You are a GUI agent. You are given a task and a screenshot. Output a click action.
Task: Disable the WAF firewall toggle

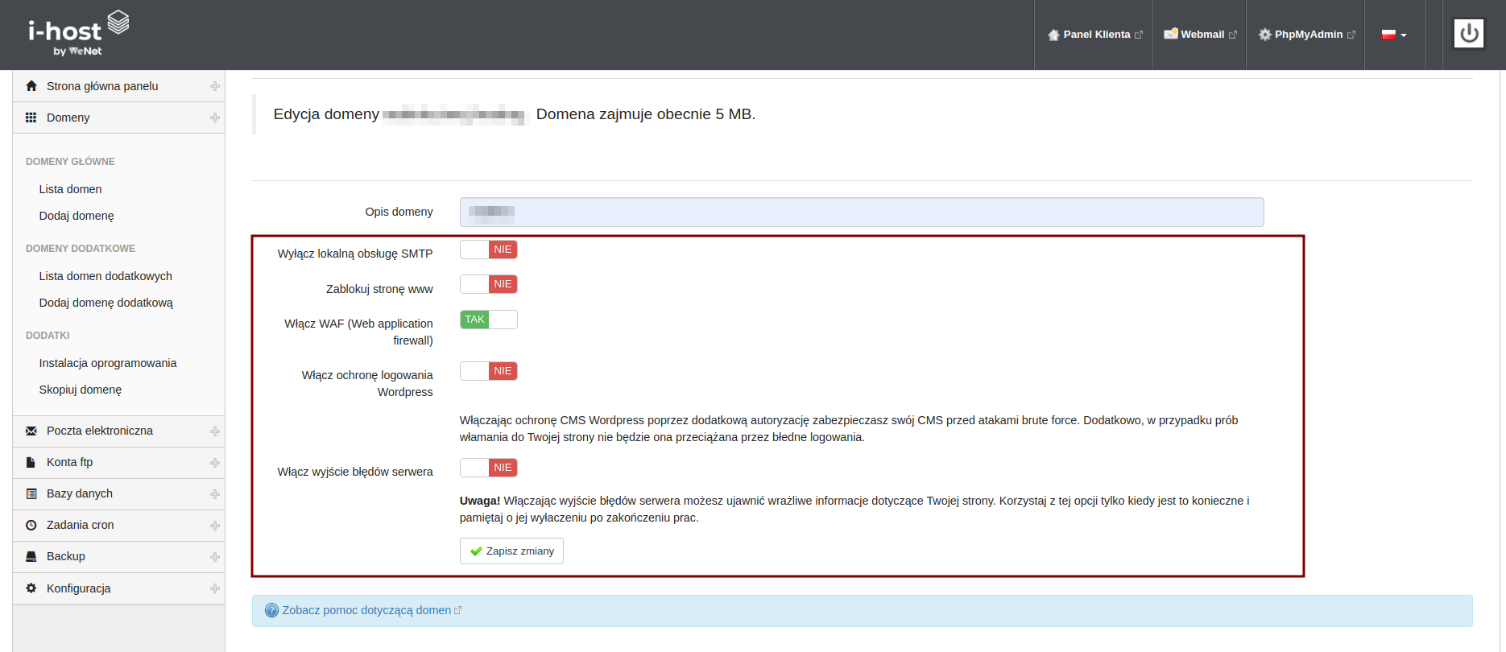488,320
